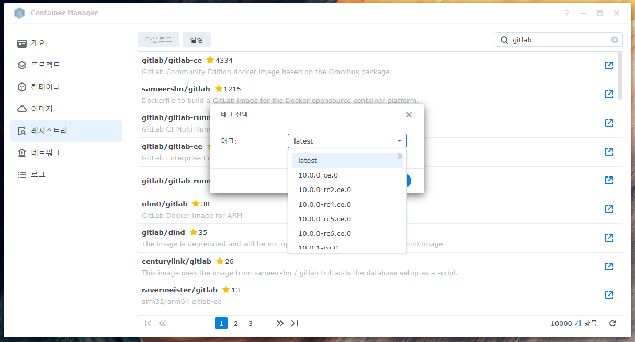Select the latest tag option
635x342 pixels.
tap(347, 160)
